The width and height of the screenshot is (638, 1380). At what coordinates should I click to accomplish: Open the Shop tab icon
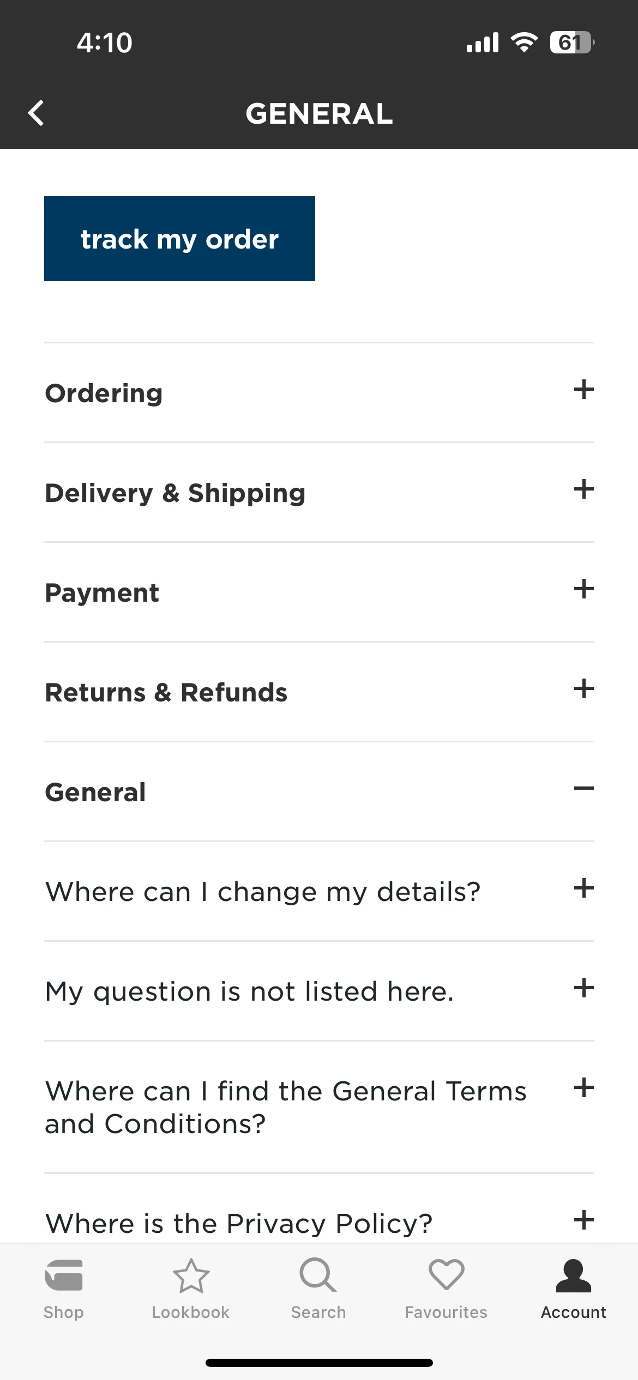[64, 1275]
